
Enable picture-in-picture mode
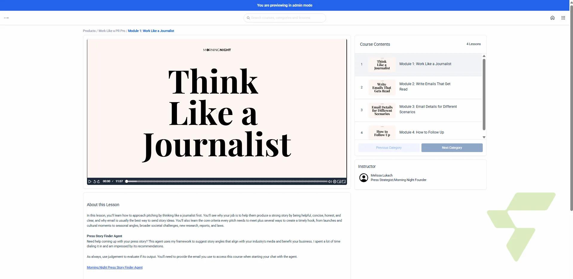[x=339, y=181]
